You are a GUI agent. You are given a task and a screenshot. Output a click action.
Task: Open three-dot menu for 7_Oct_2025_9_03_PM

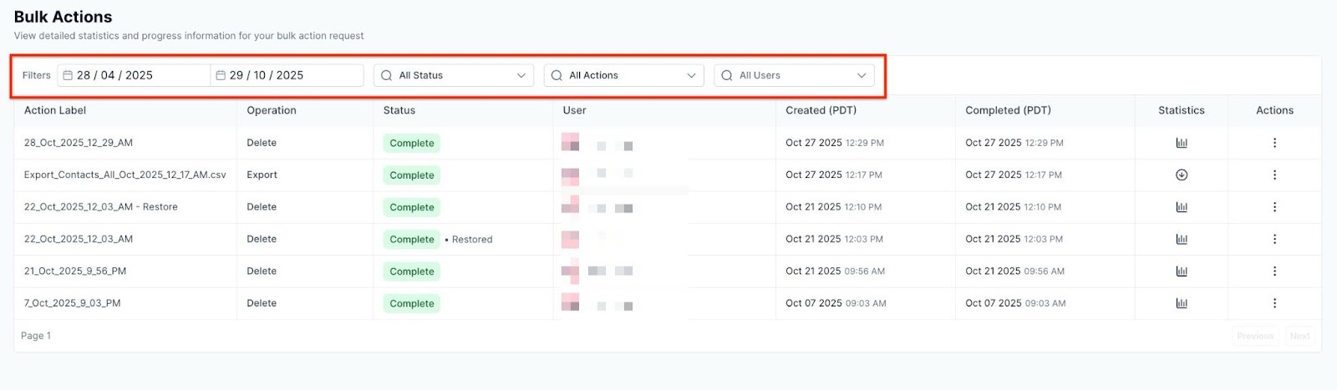(x=1274, y=303)
